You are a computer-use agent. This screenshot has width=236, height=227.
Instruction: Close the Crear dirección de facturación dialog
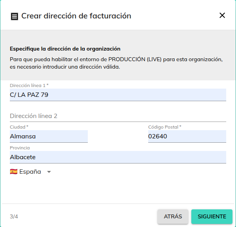[222, 15]
